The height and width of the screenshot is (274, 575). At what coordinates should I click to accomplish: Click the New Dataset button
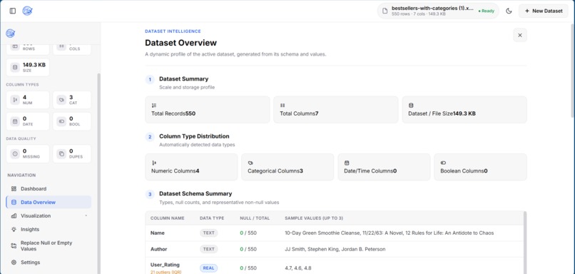tap(543, 11)
